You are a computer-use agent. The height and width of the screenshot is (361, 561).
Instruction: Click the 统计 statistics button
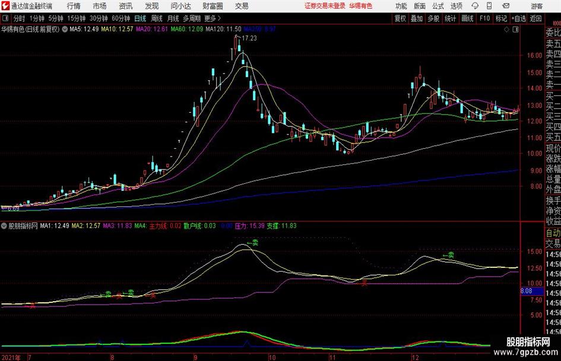click(451, 18)
